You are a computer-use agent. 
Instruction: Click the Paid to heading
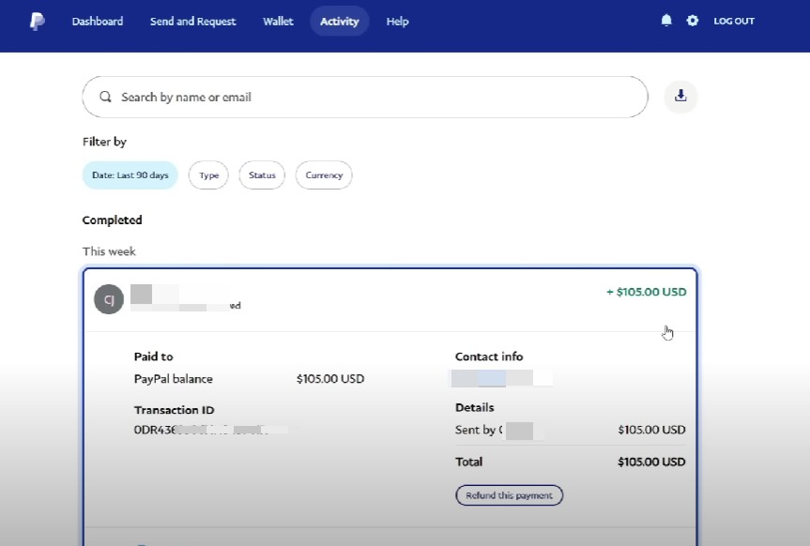coord(153,356)
